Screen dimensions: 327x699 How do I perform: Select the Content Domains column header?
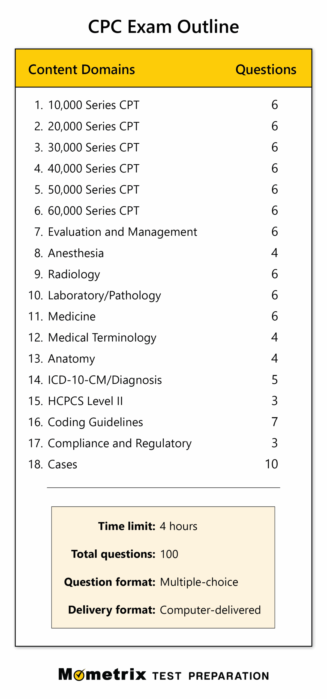[x=82, y=69]
